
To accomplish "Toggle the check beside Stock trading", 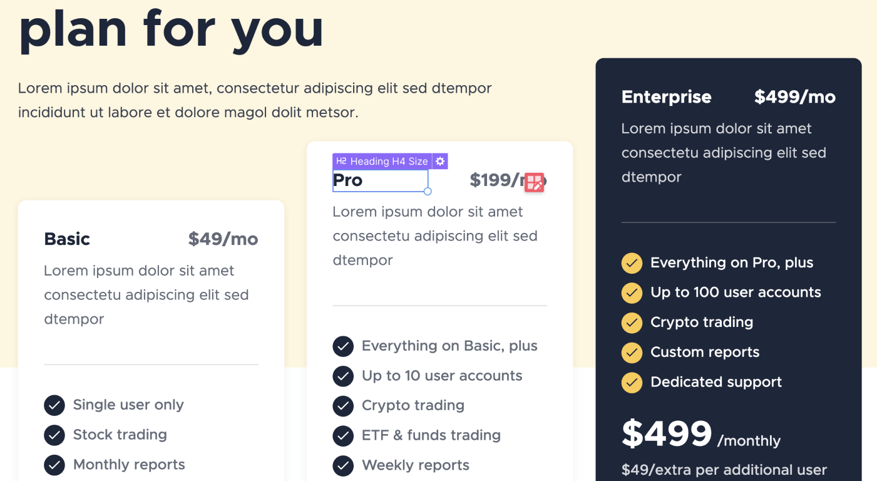I will pos(54,435).
